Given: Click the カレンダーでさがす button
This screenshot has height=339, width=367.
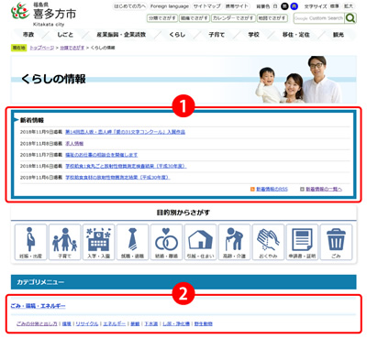Looking at the screenshot, I should coord(233,18).
